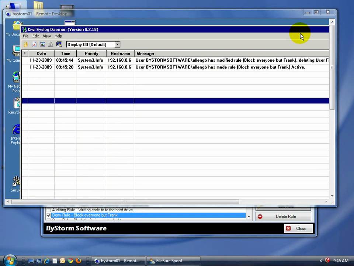This screenshot has height=266, width=354.
Task: Open the notepad document quick launch icon
Action: click(55, 261)
